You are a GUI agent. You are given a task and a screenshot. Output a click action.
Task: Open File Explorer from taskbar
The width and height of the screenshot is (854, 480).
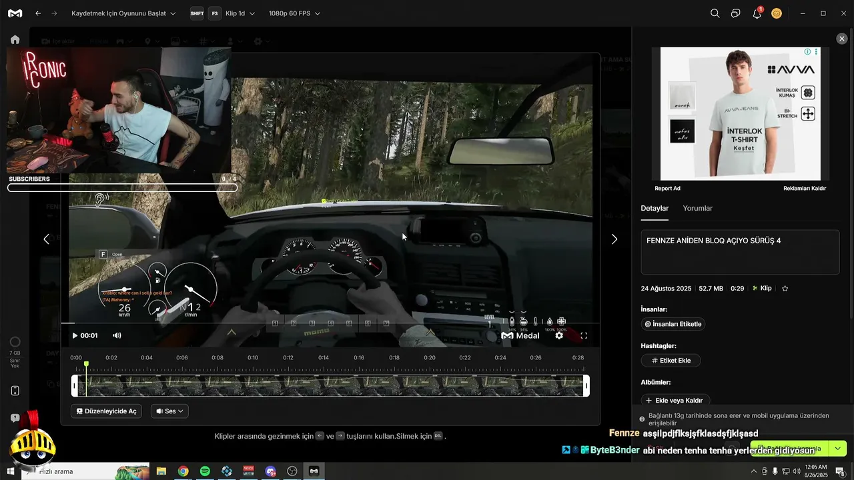point(161,471)
